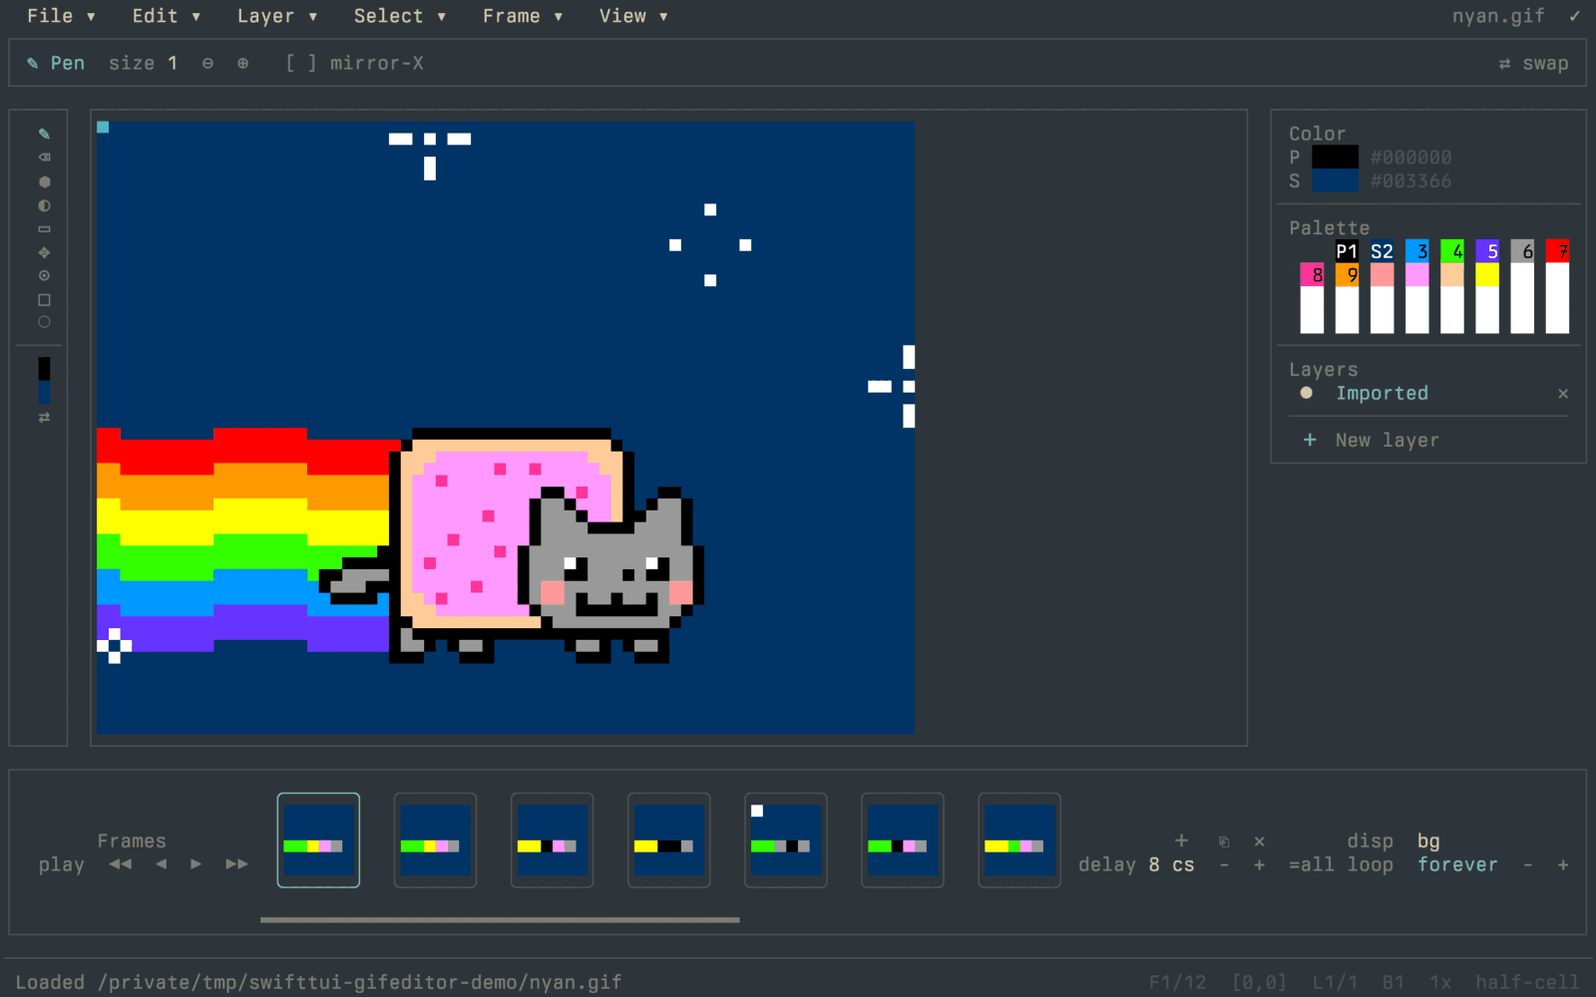Select the second frame thumbnail
The image size is (1596, 997).
point(435,840)
